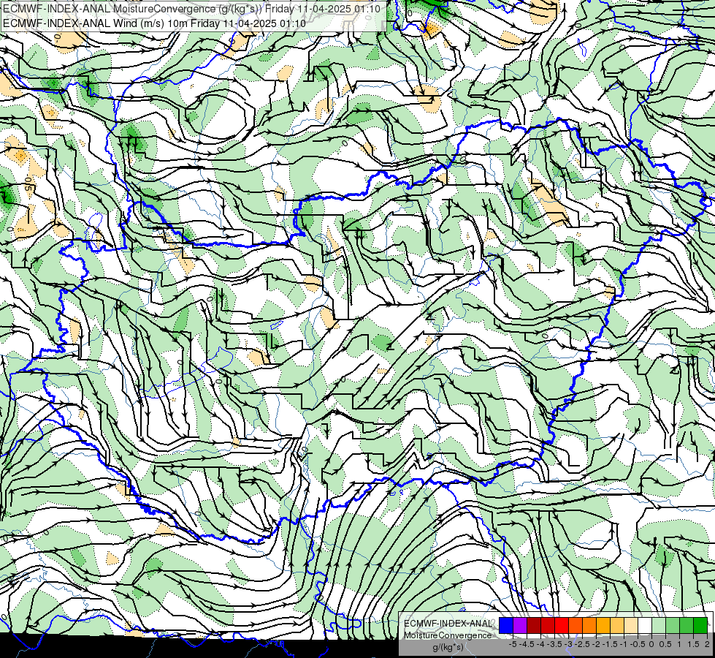
Task: Click the lightest green legend color box
Action: click(659, 625)
